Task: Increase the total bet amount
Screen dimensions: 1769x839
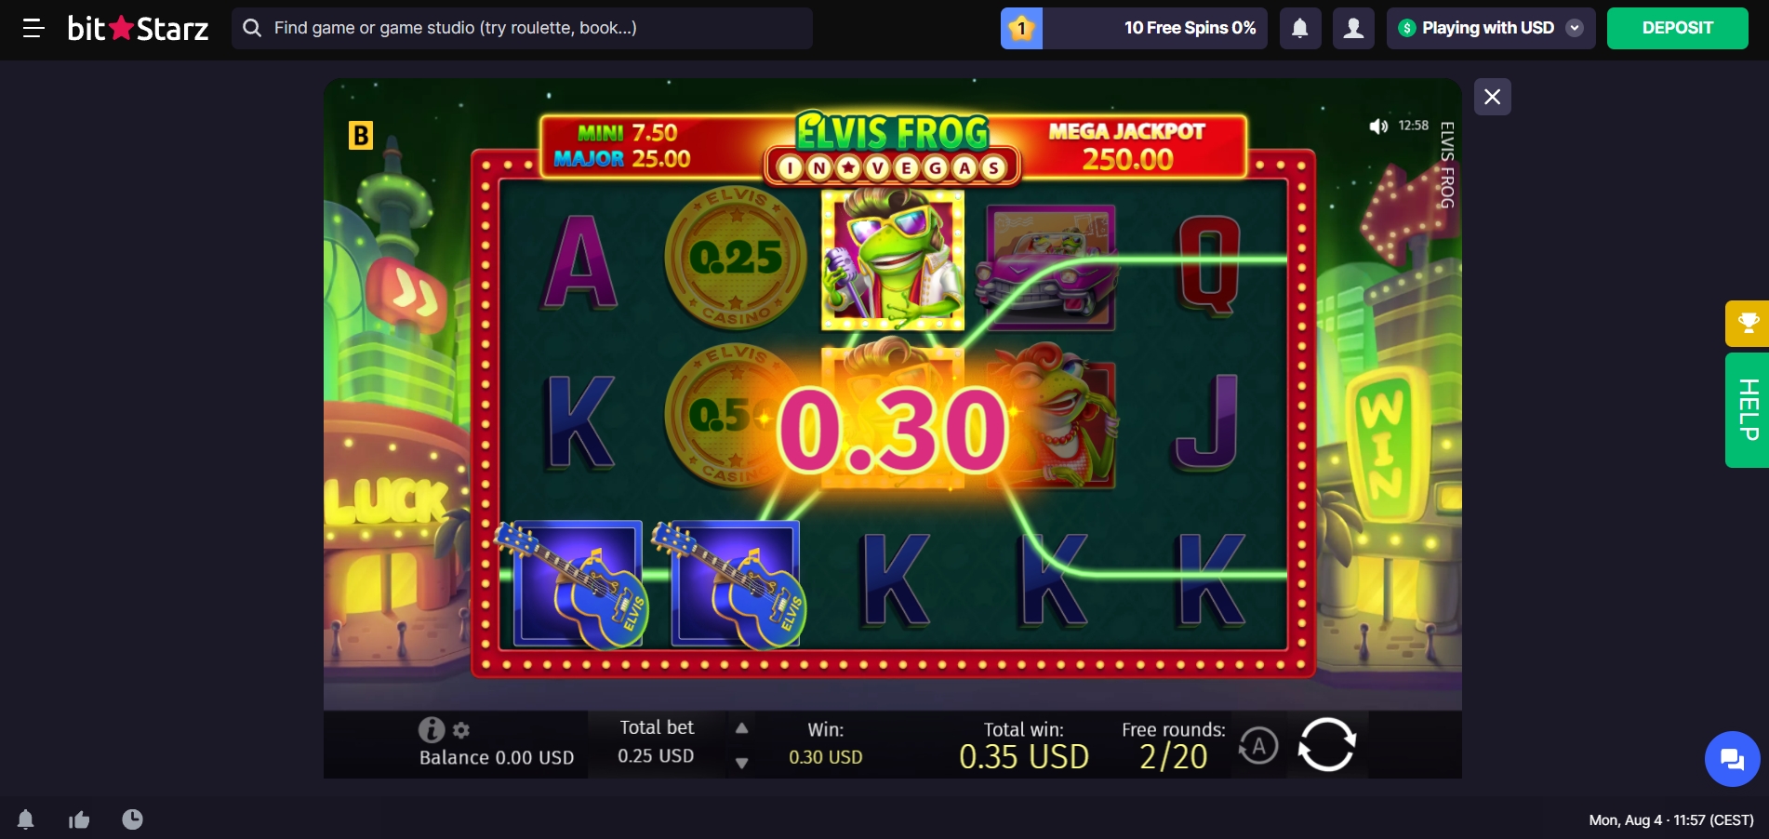Action: pos(741,728)
